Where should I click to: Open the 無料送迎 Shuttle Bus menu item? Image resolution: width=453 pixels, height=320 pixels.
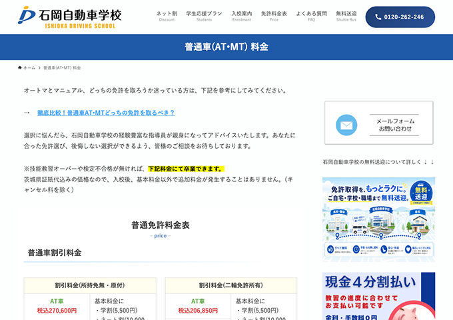346,16
